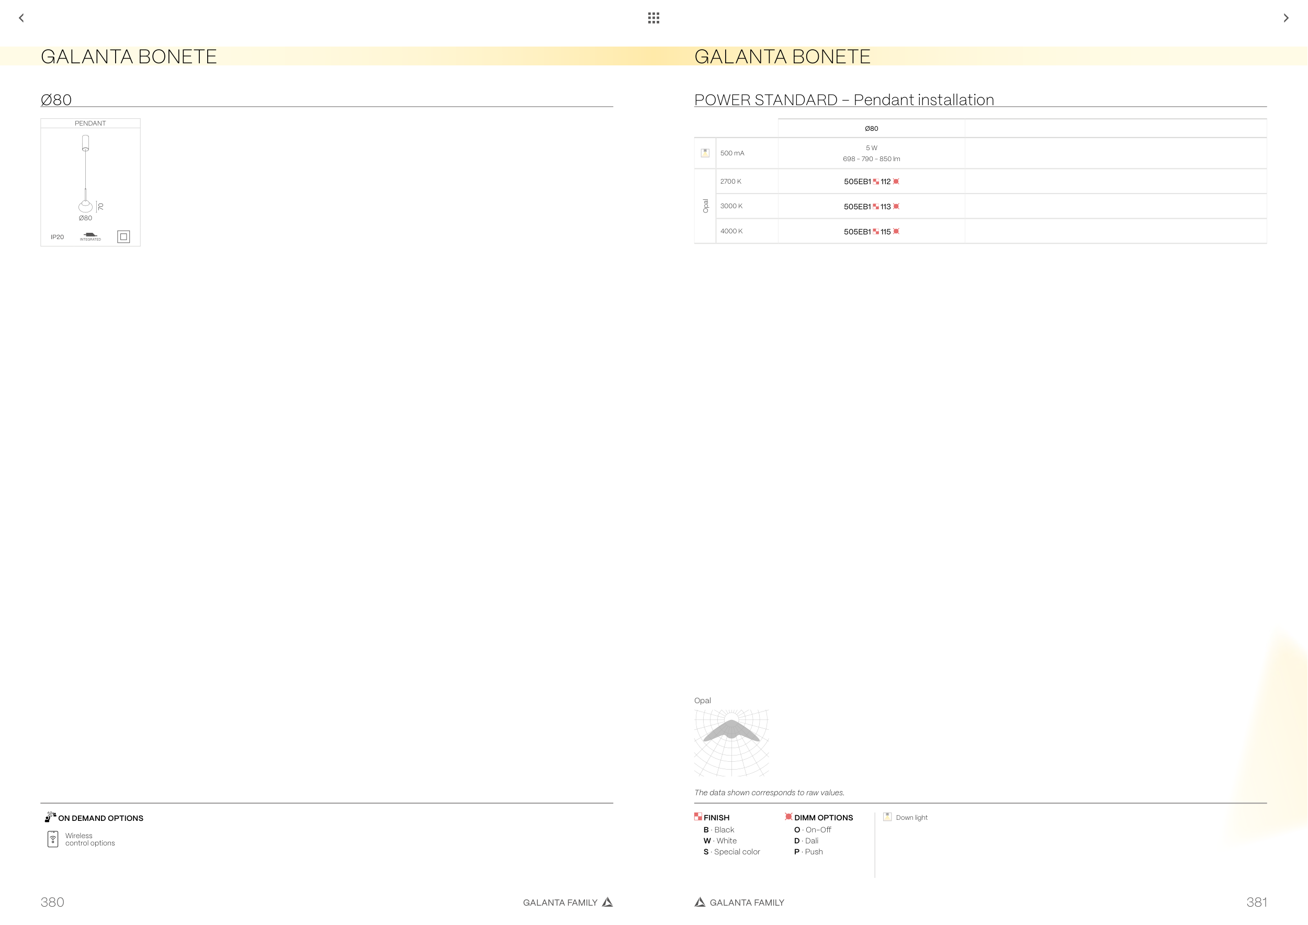Viewport: 1308px width, 925px height.
Task: Go to the previous catalog page
Action: coord(21,18)
